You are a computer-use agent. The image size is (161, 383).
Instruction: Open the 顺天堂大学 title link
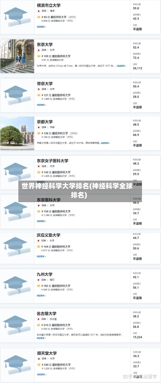click(47, 353)
